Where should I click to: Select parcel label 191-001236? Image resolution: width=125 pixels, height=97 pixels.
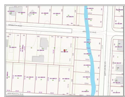click(x=116, y=83)
